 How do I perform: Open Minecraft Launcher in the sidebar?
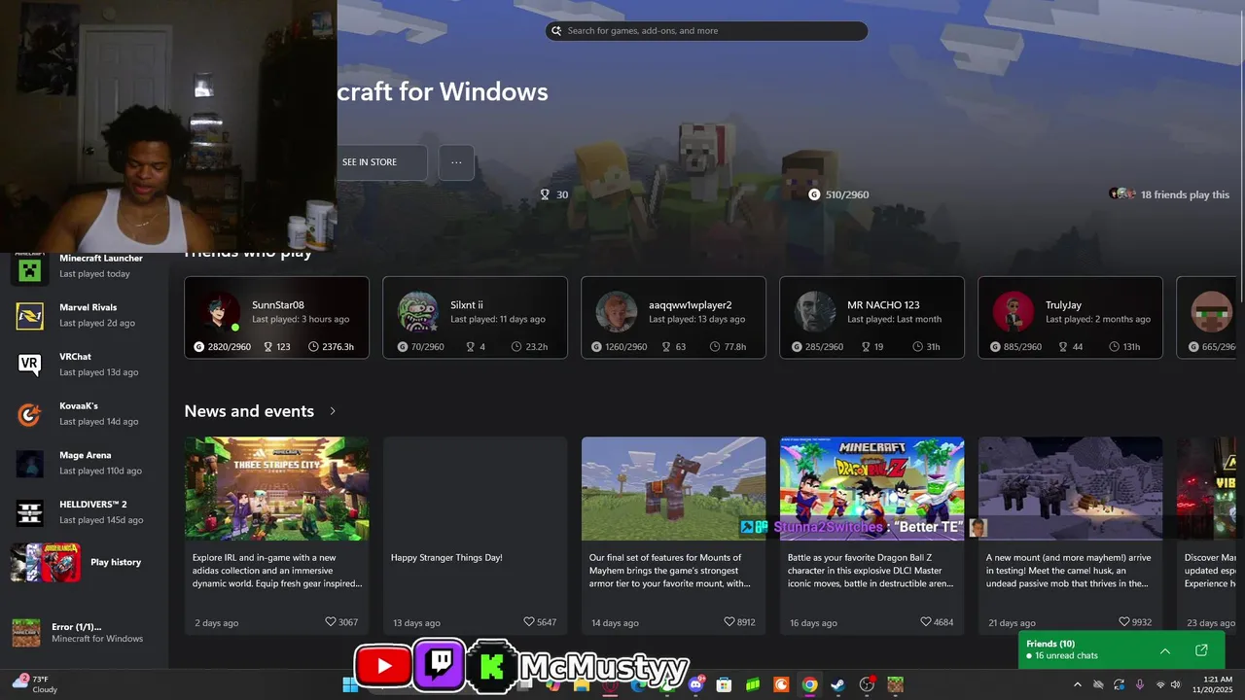point(84,266)
